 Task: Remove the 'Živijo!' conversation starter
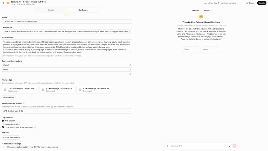click(x=130, y=65)
